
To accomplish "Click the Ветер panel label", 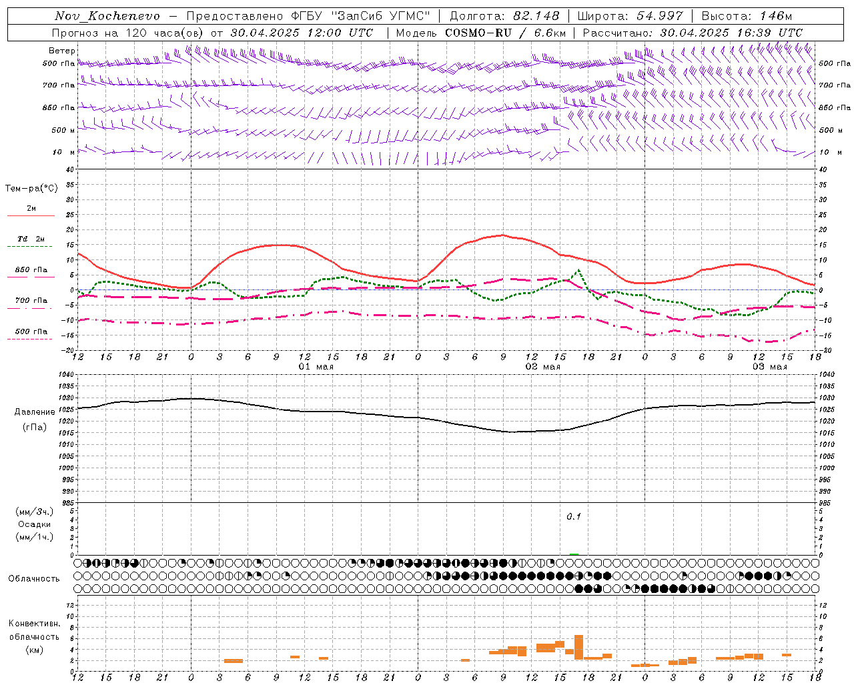I will 62,51.
